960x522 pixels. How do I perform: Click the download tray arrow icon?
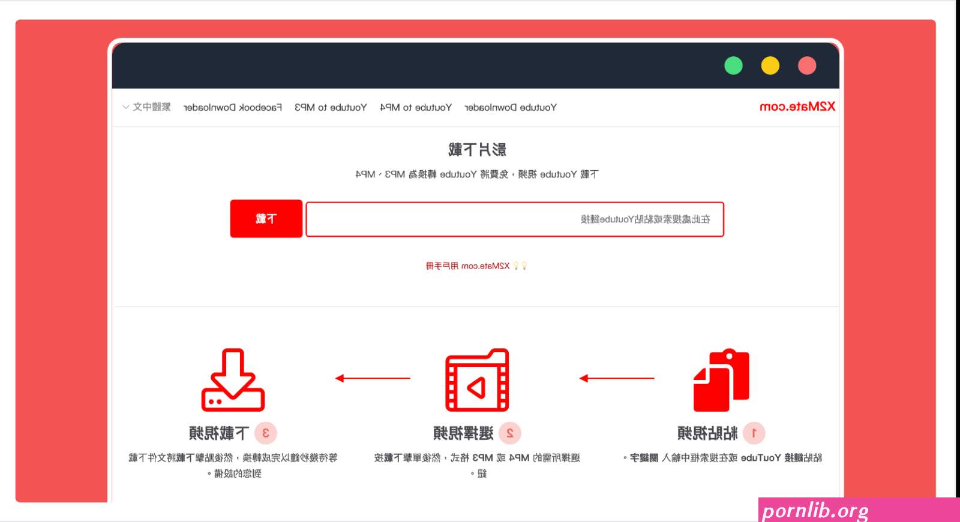tap(233, 379)
